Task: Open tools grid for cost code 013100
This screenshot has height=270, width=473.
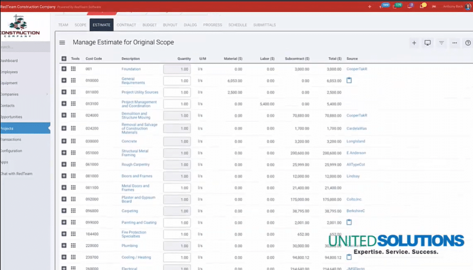Action: pyautogui.click(x=73, y=104)
